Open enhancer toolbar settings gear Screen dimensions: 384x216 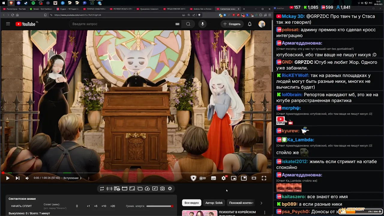coord(170,189)
